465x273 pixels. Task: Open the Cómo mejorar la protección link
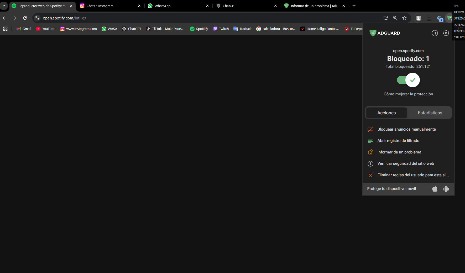pyautogui.click(x=408, y=94)
